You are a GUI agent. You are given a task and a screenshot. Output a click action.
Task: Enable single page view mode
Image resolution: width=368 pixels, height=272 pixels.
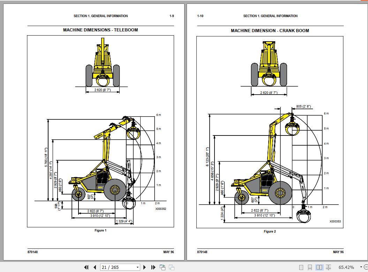click(301, 267)
